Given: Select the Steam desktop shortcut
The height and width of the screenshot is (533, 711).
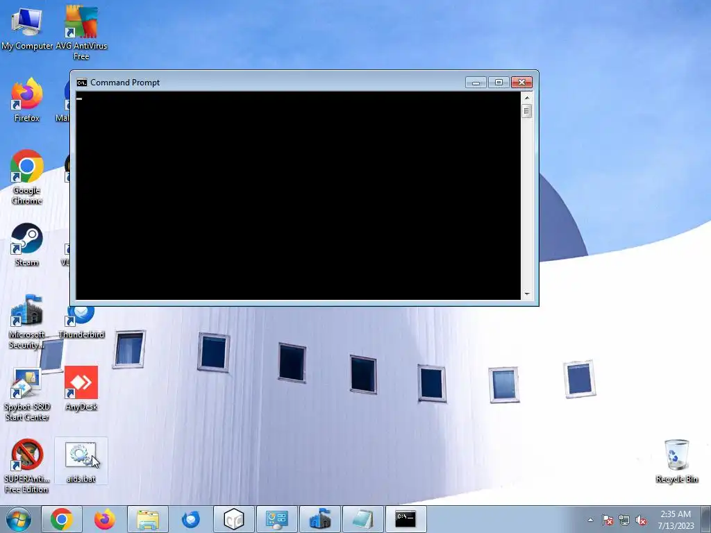Looking at the screenshot, I should click(x=27, y=245).
